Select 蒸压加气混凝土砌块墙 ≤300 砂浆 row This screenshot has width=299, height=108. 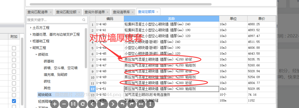click(x=172, y=83)
